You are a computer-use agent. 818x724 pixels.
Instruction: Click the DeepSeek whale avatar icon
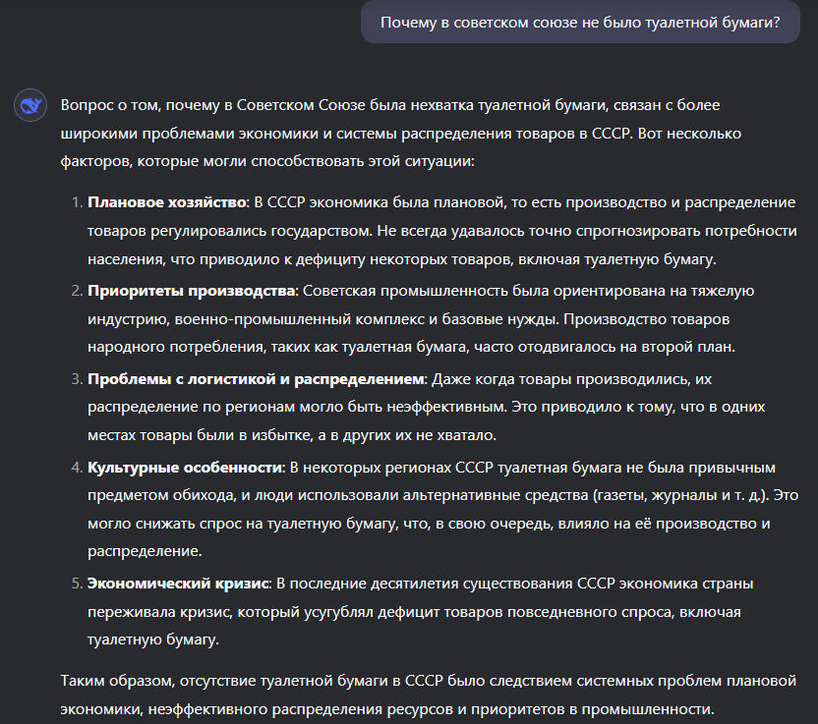tap(30, 104)
